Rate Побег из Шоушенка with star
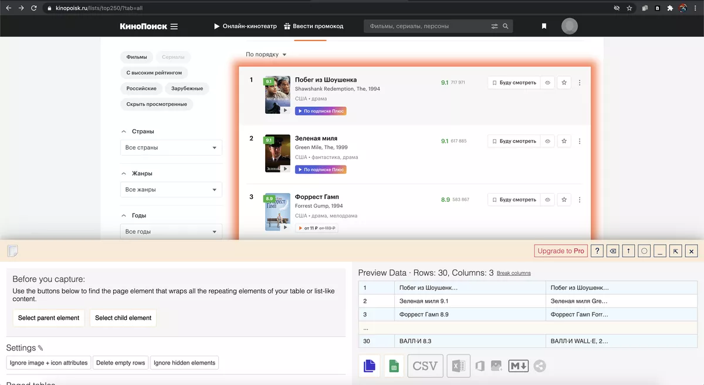Screen dimensions: 704x385 (x=564, y=83)
